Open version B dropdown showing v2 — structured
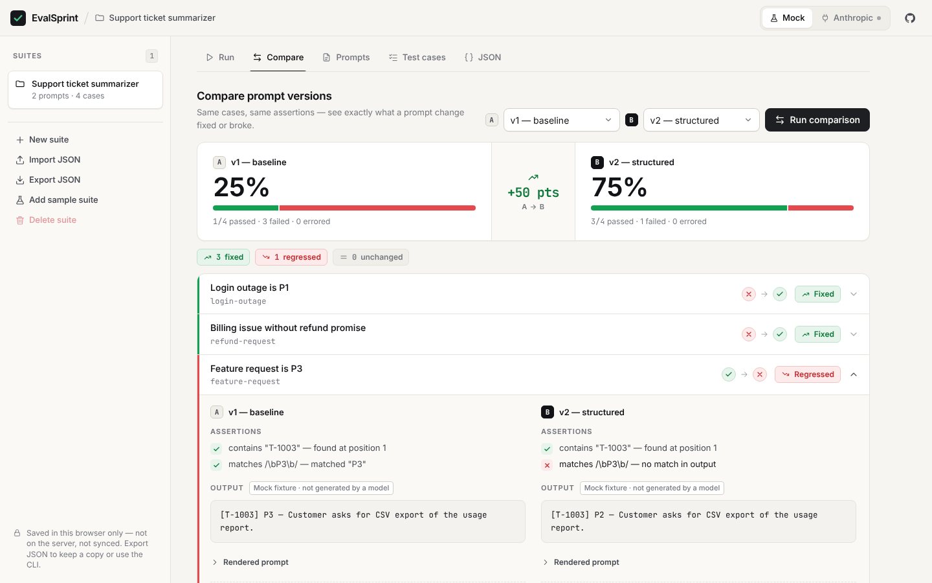This screenshot has width=932, height=583. click(702, 120)
